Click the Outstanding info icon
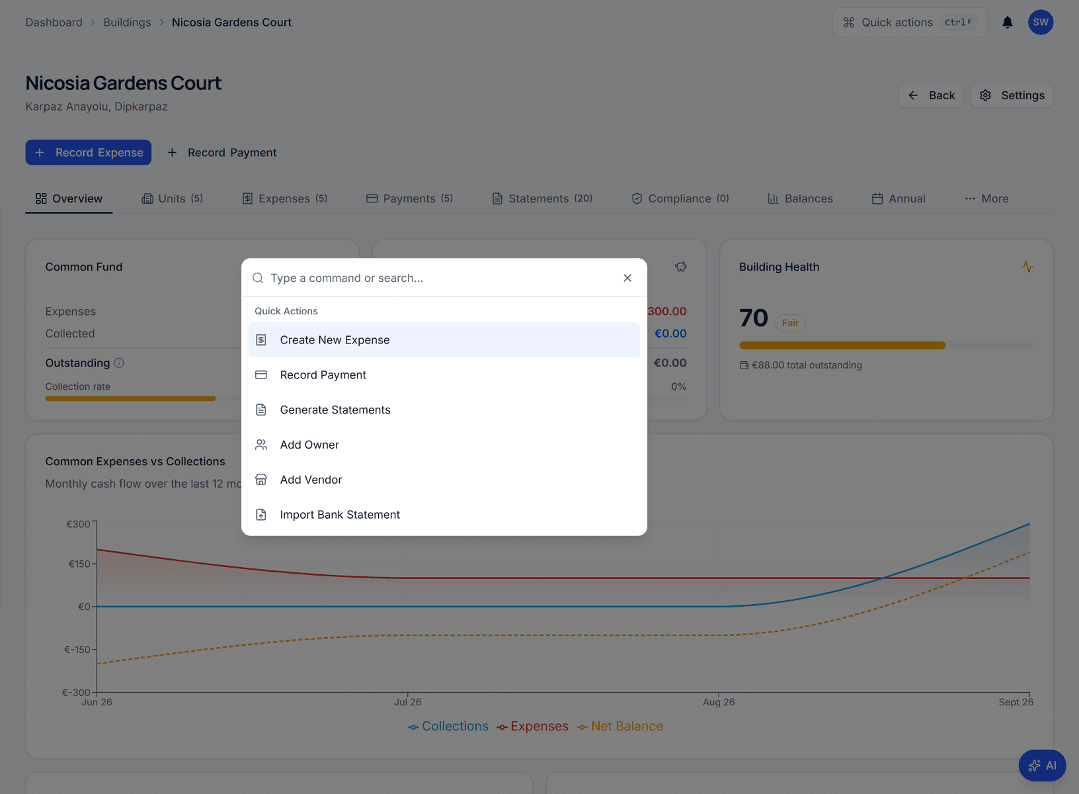The height and width of the screenshot is (794, 1079). (119, 363)
